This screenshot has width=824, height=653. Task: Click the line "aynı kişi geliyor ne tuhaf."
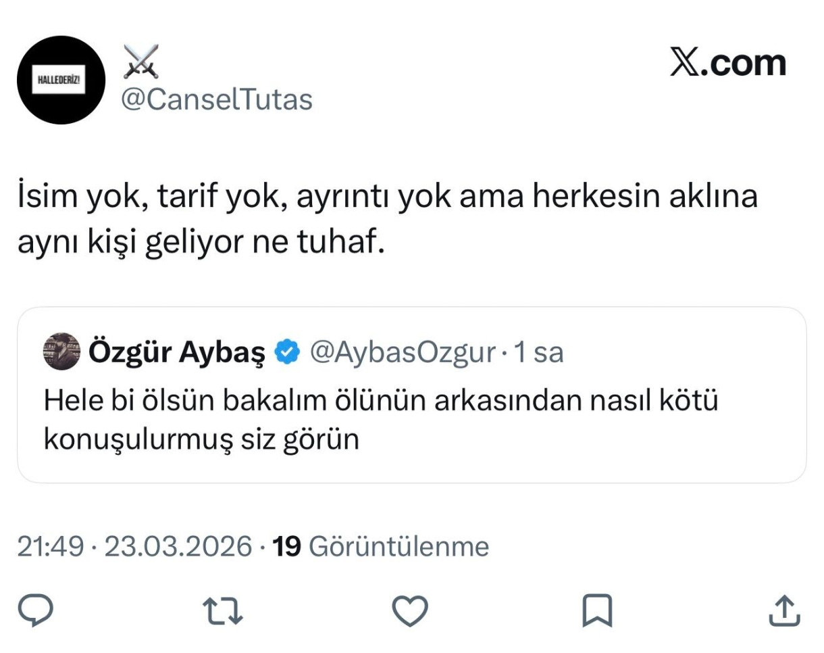[x=201, y=243]
